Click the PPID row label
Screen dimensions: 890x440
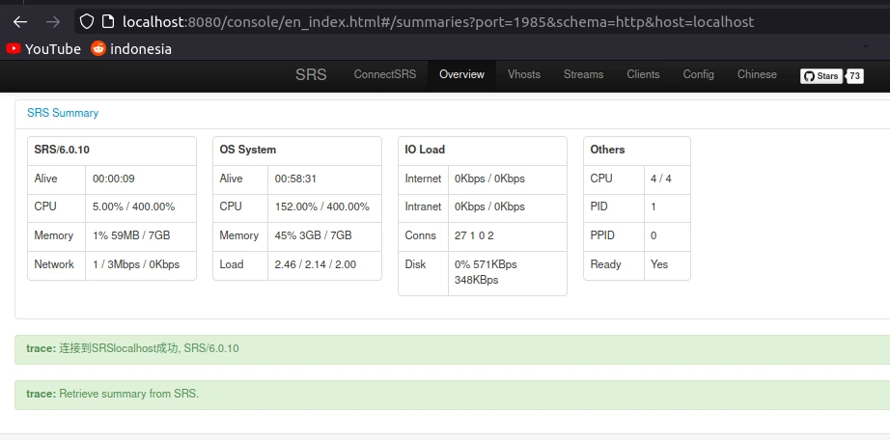point(602,235)
